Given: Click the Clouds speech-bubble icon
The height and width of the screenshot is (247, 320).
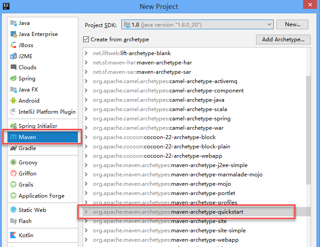Looking at the screenshot, I should coord(13,68).
